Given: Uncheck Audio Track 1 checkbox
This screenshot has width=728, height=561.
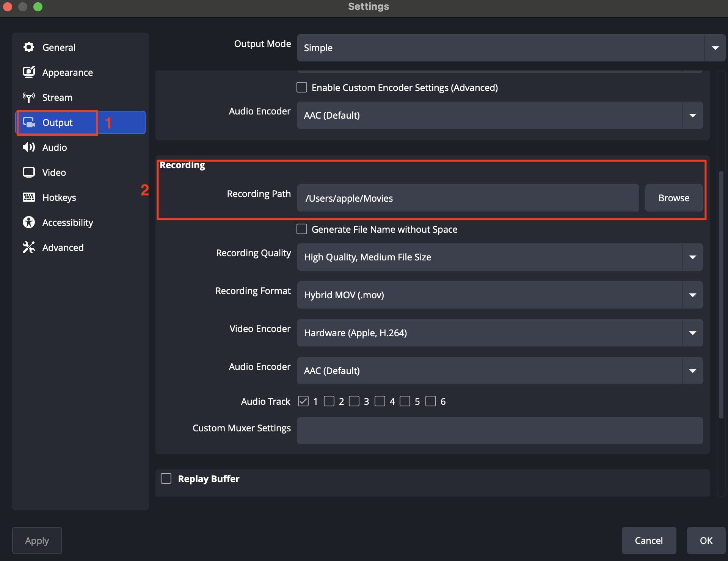Looking at the screenshot, I should pyautogui.click(x=303, y=401).
